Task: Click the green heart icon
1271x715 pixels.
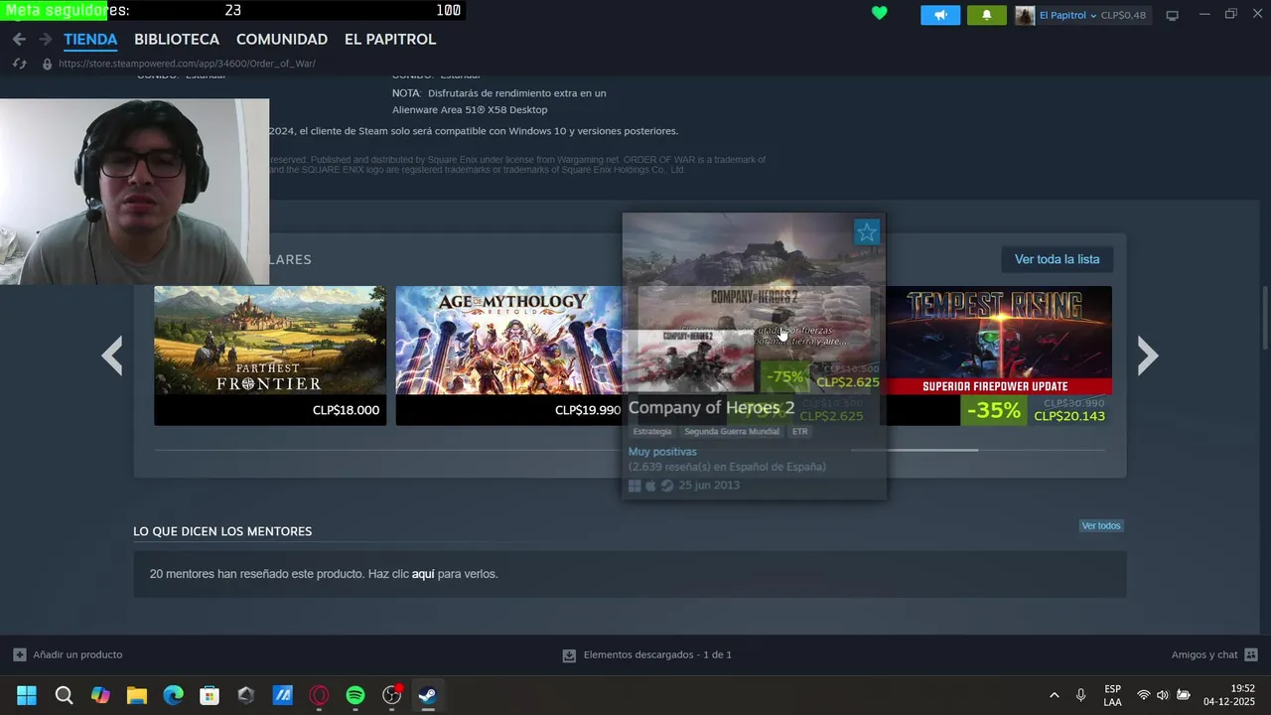Action: tap(879, 14)
